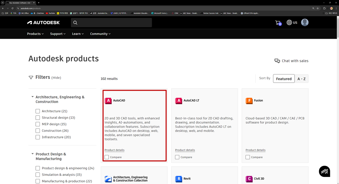Open the browser extensions puzzle icon
The image size is (339, 184).
click(x=324, y=8)
